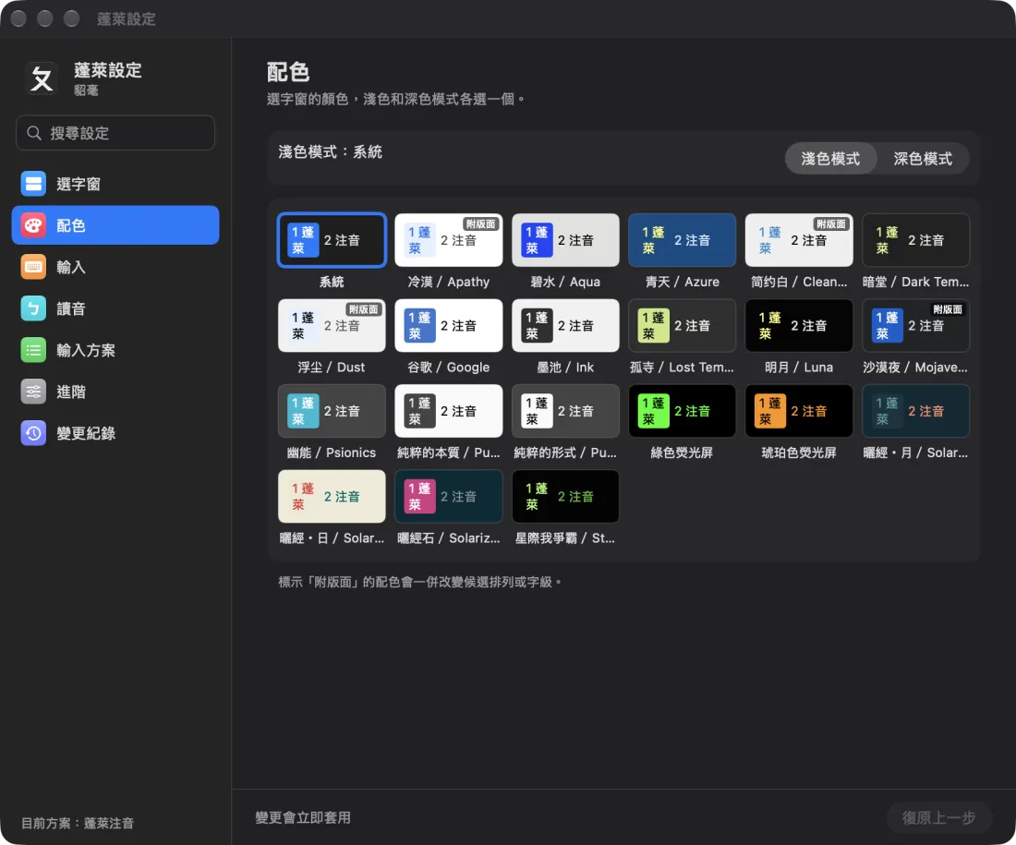Viewport: 1016px width, 845px height.
Task: Select the 沙漠夜 / Mojave theme preview
Action: [916, 325]
